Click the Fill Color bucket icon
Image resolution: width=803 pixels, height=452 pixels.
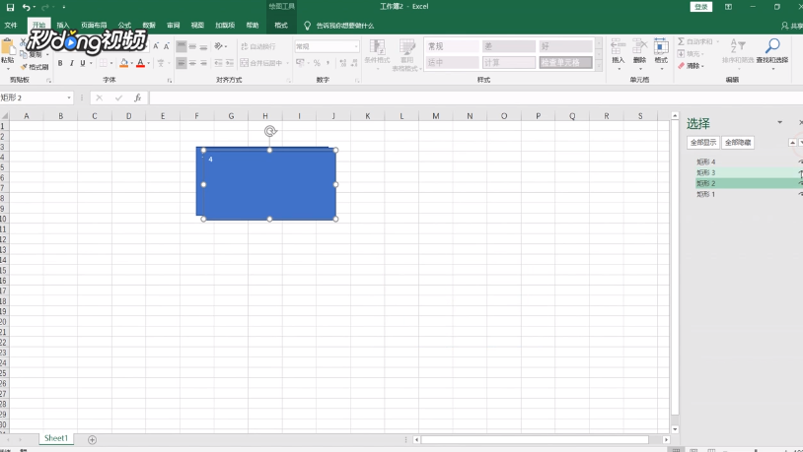[123, 63]
